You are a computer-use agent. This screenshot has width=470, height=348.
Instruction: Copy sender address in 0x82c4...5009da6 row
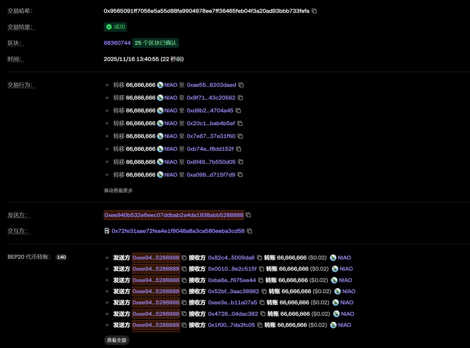pyautogui.click(x=184, y=258)
